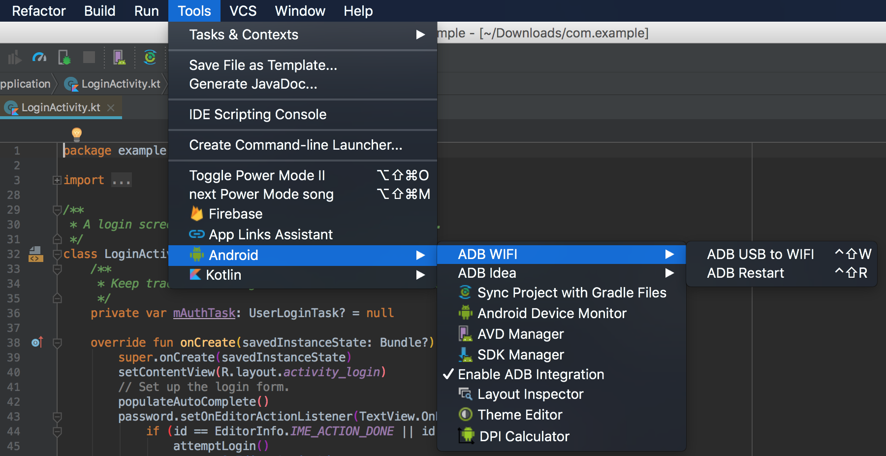Screen dimensions: 886x456
Task: Expand the ADB WIFI submenu arrow
Action: (669, 254)
